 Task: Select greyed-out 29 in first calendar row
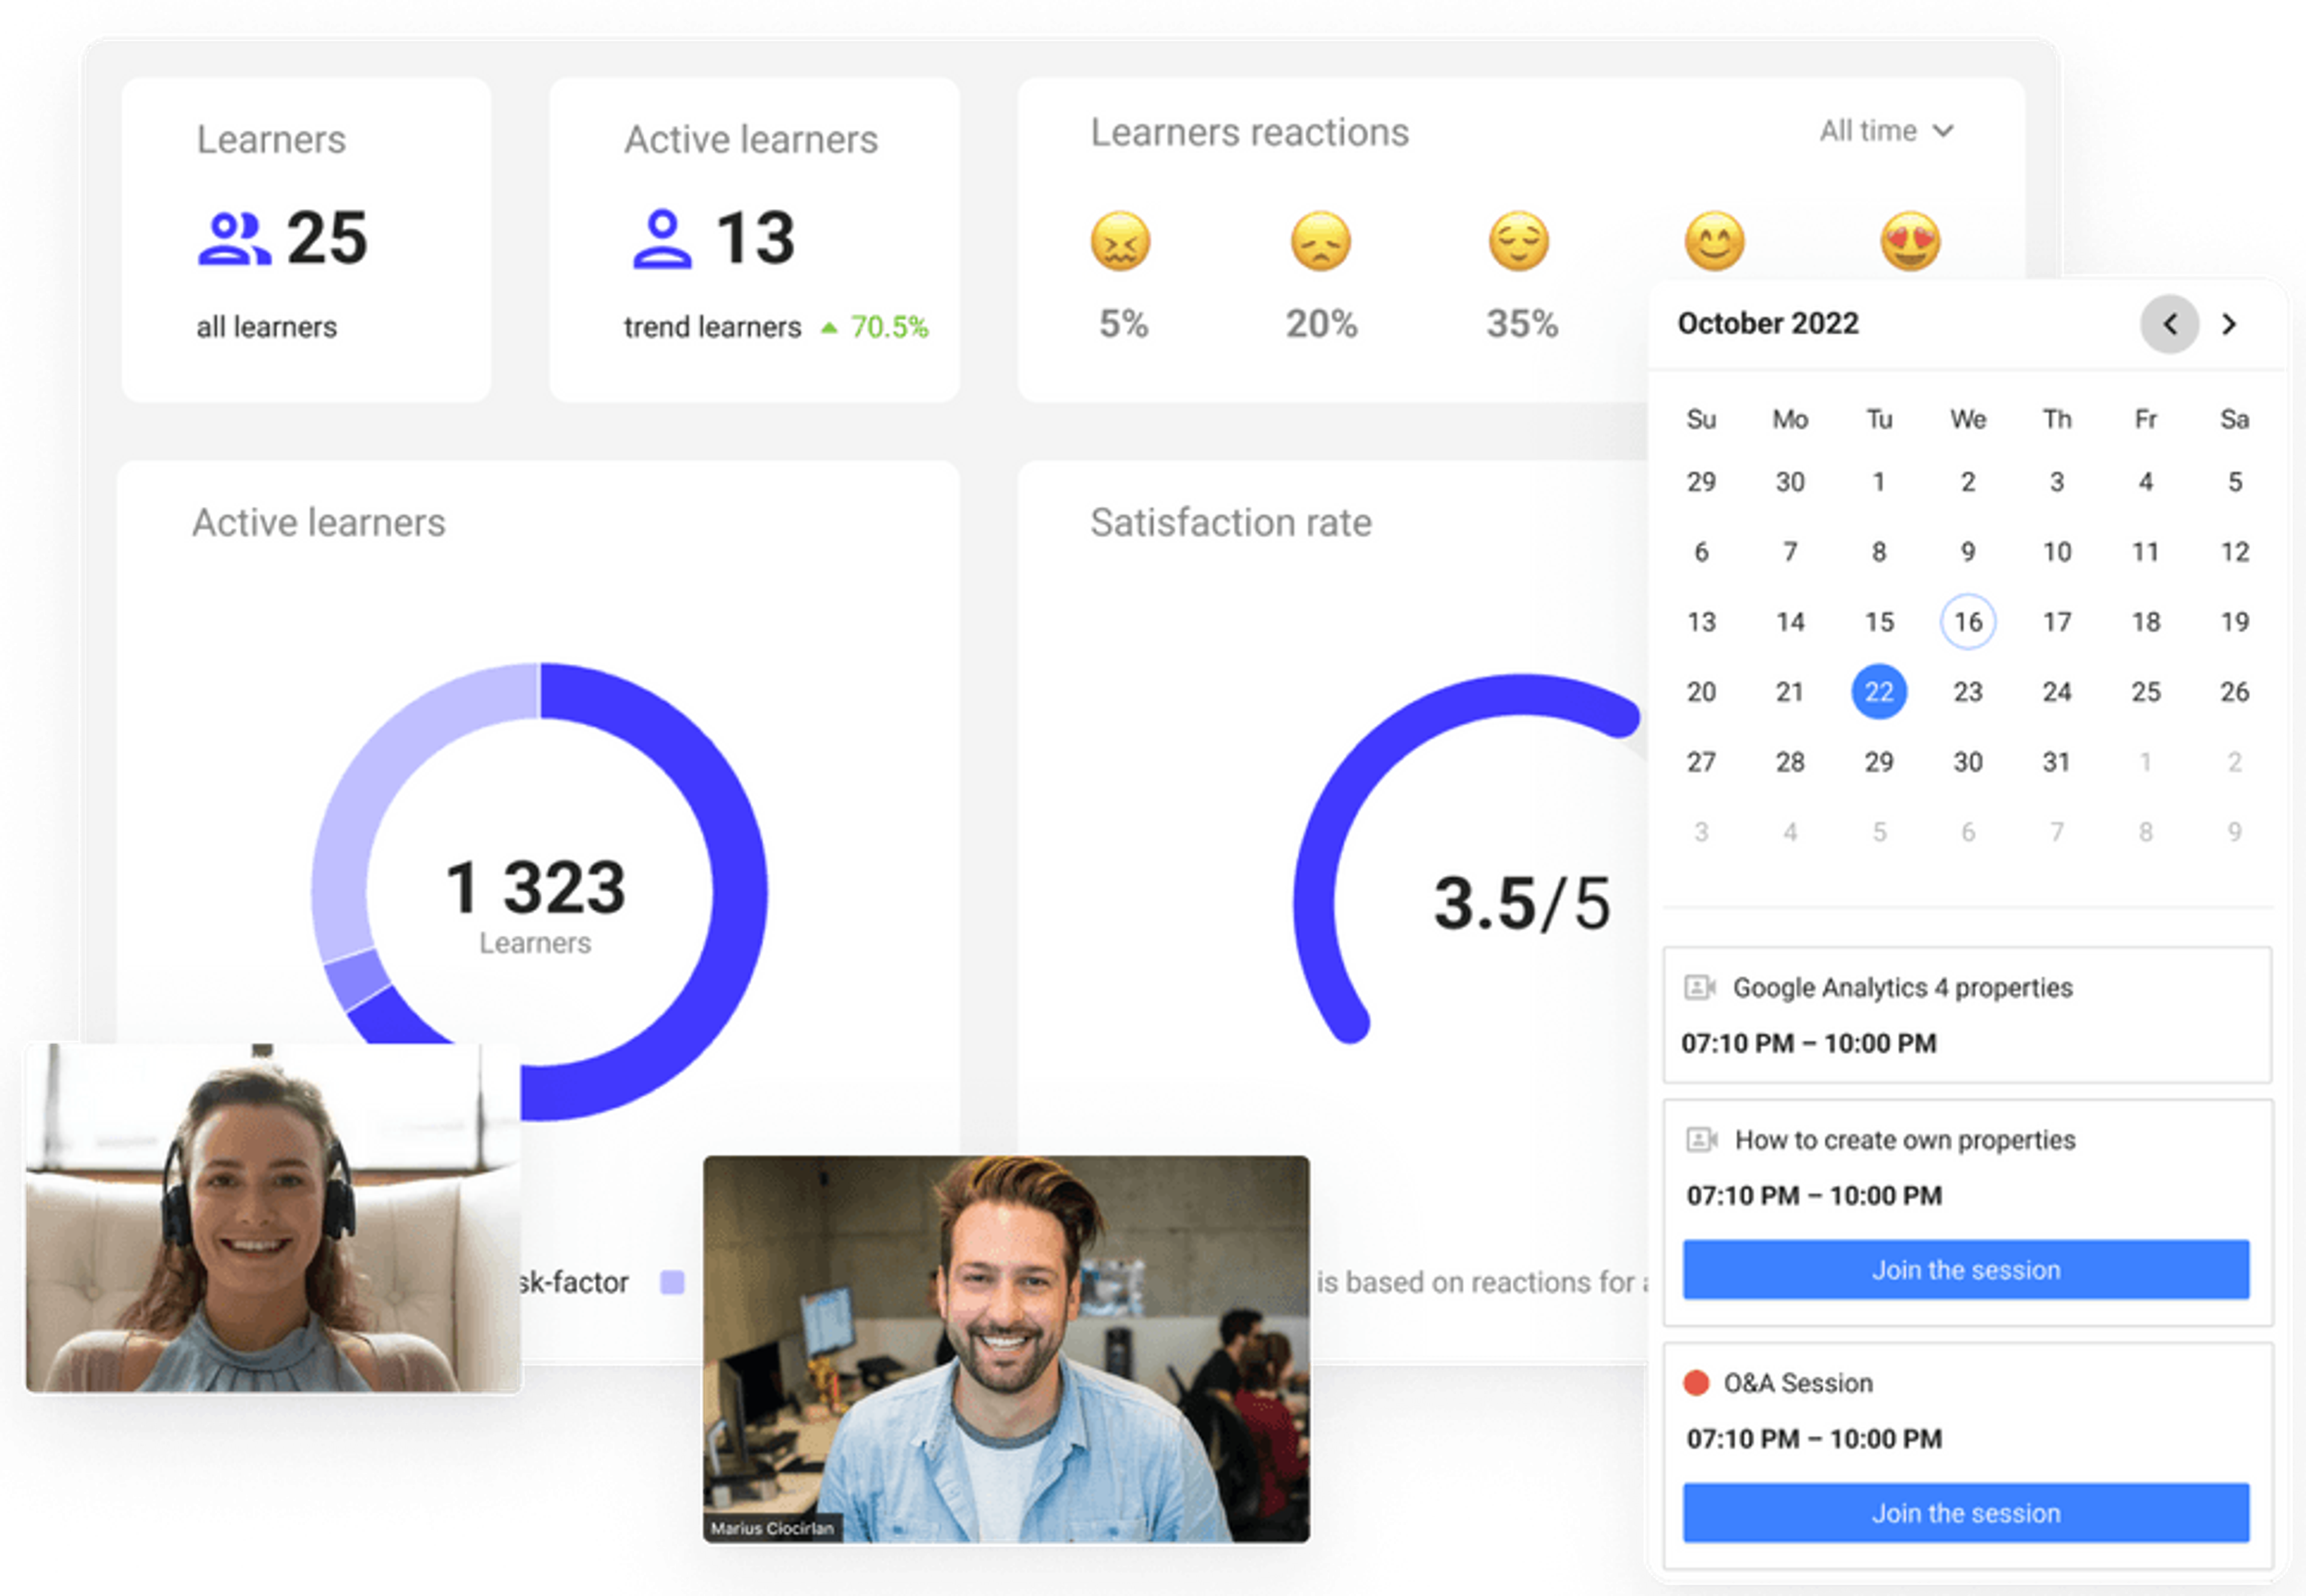[1701, 482]
